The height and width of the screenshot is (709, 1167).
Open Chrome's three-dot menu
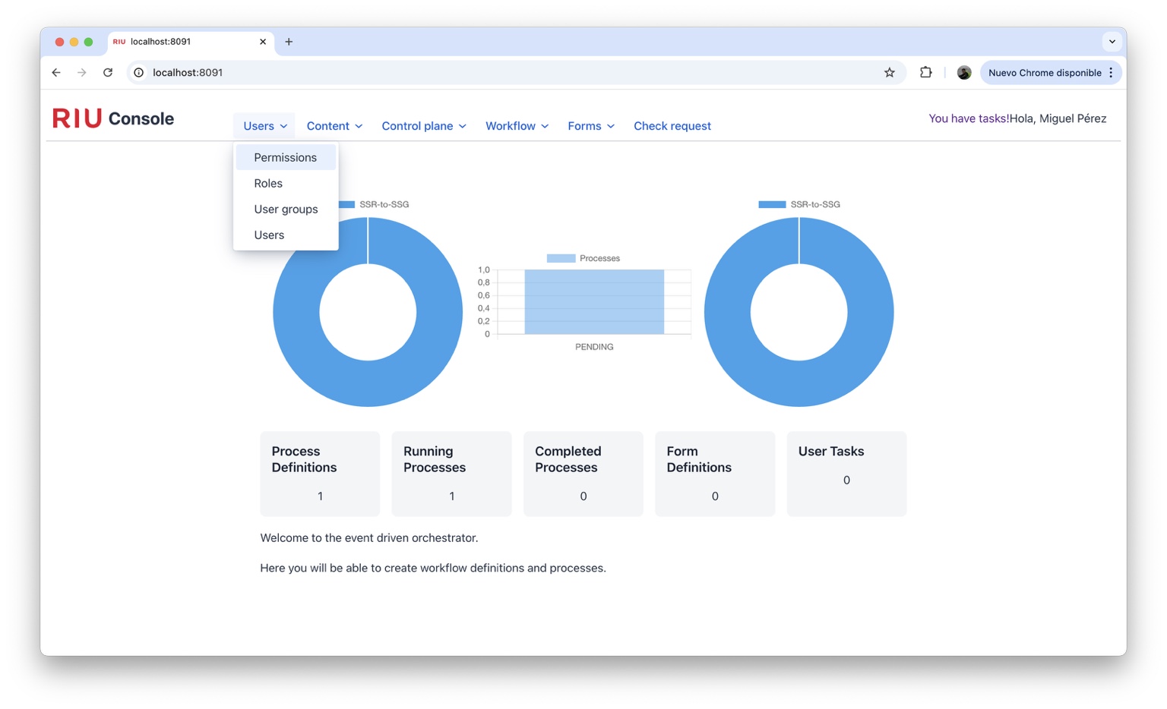(x=1111, y=72)
